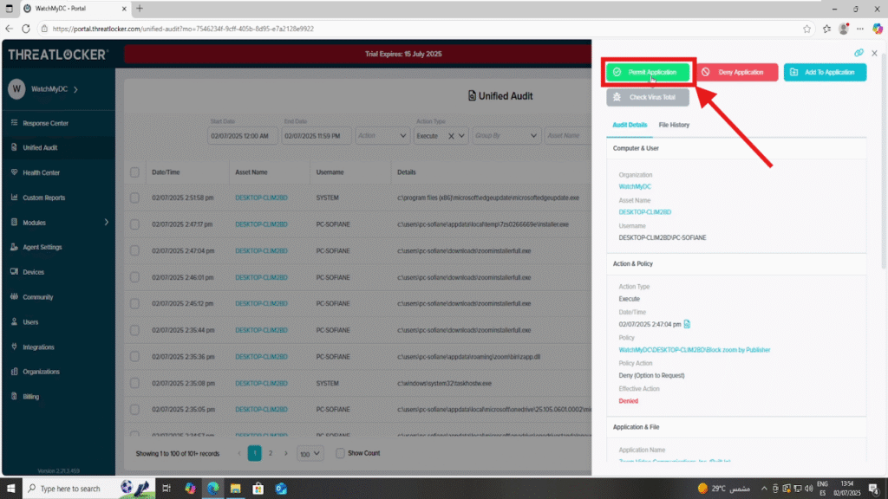Check the 2:35:44 pm audit row checkbox
The width and height of the screenshot is (888, 499).
click(134, 330)
